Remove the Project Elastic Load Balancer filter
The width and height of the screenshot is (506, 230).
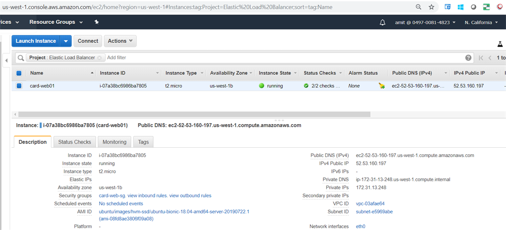(x=99, y=58)
